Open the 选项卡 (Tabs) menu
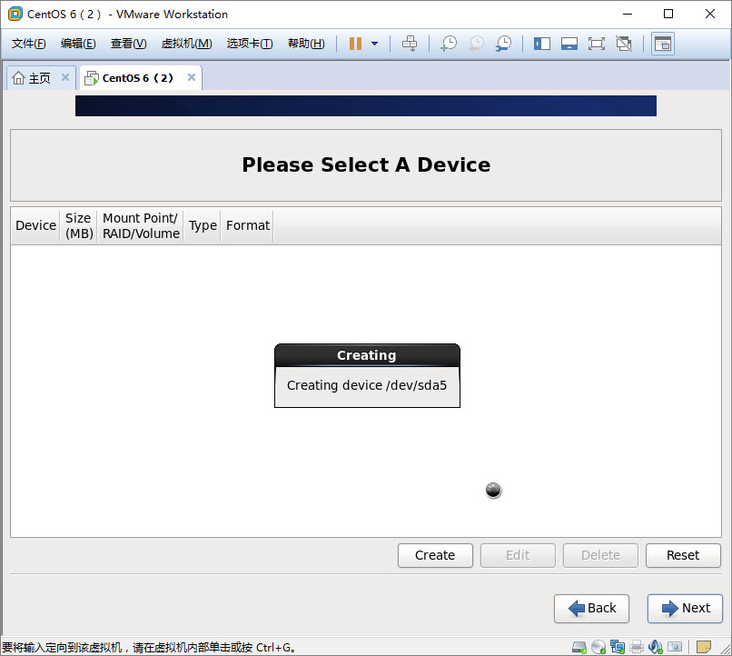Viewport: 732px width, 656px height. pos(249,44)
